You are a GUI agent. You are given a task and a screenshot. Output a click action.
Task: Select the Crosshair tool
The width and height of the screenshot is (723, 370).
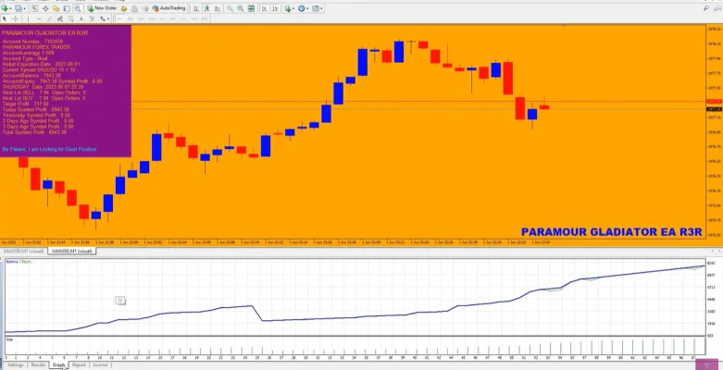[15, 18]
